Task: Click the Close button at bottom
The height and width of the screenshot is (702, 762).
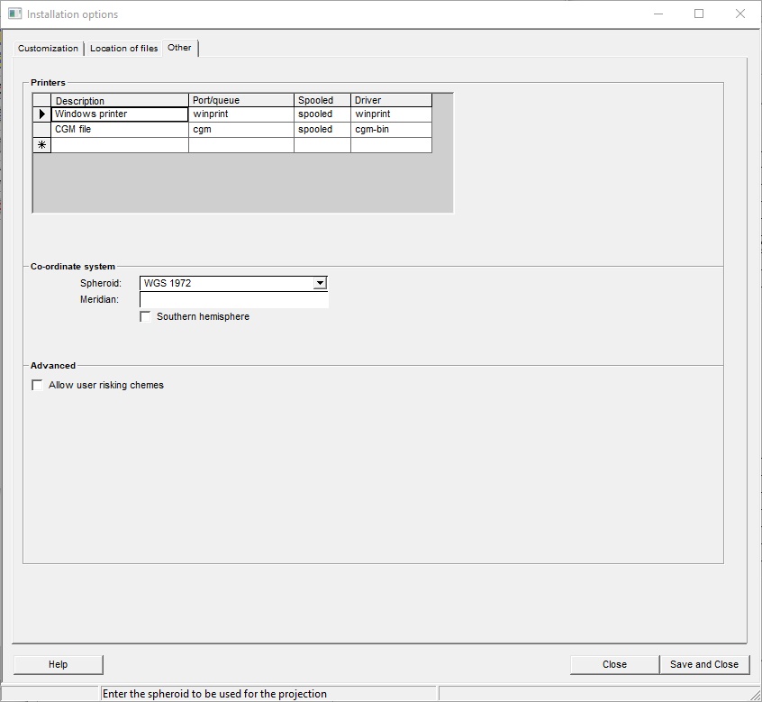Action: (614, 665)
